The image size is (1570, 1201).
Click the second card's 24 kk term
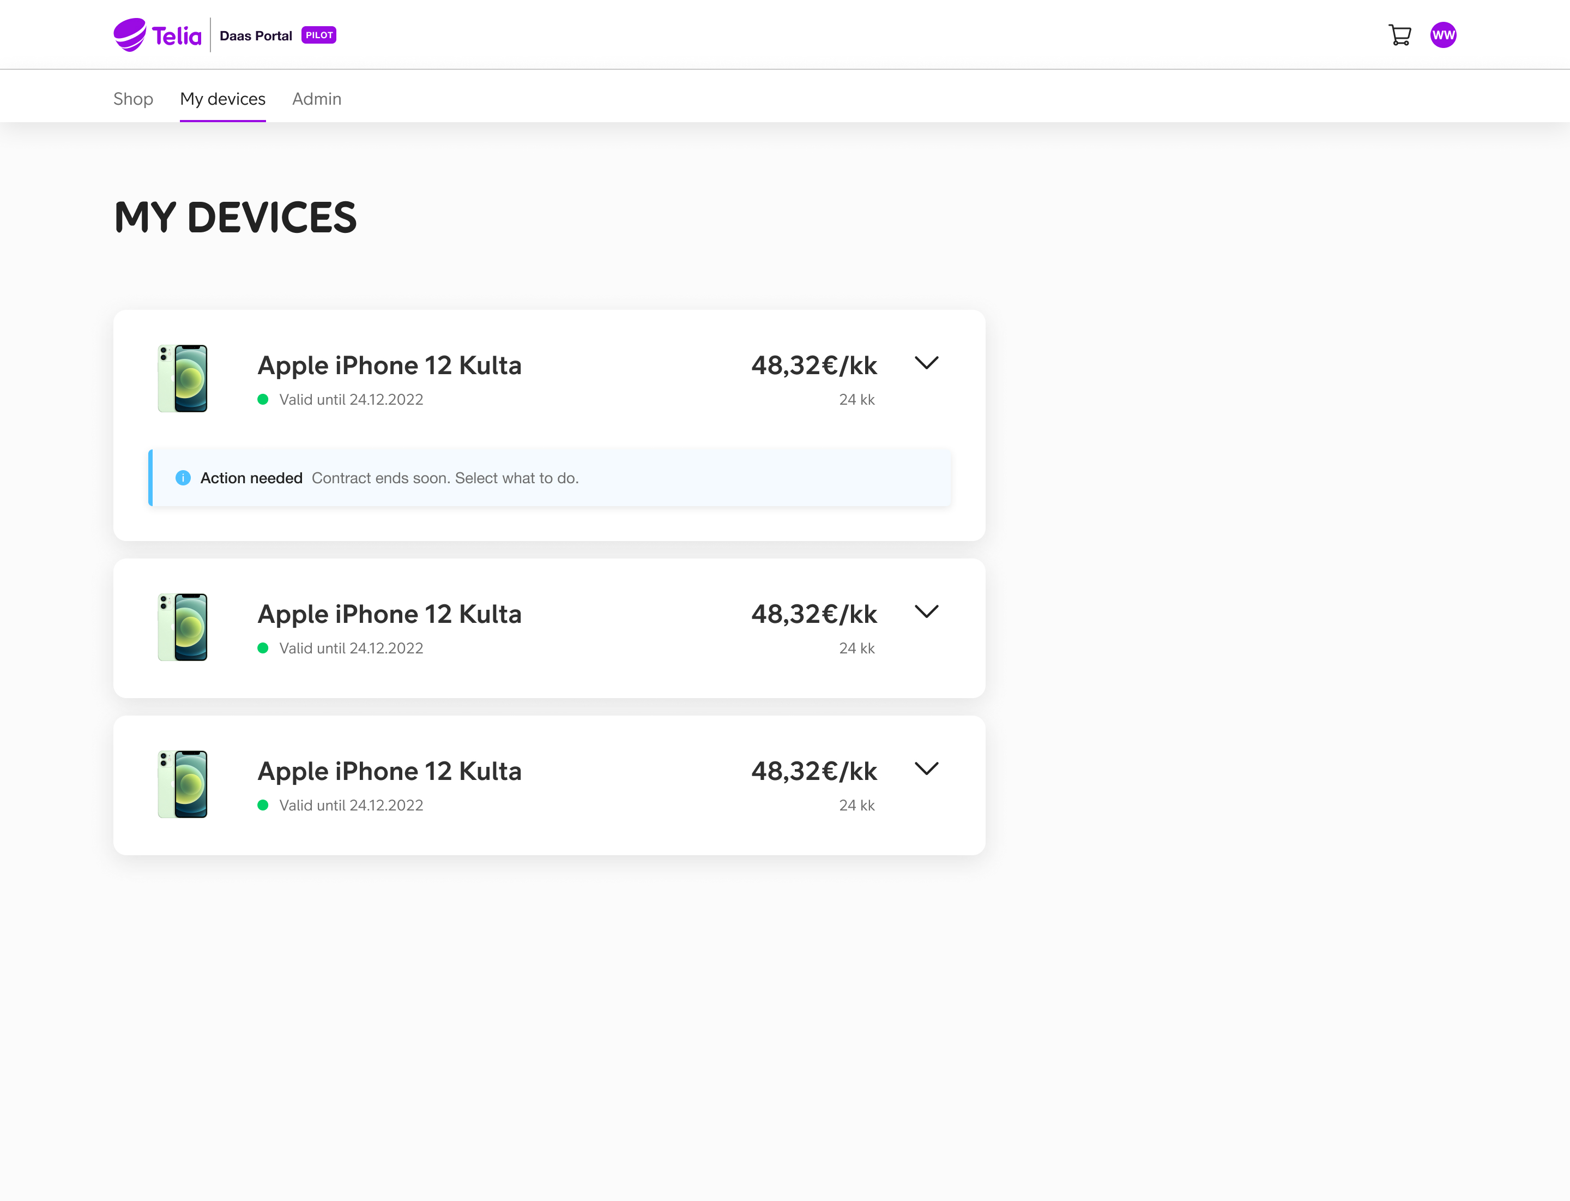pyautogui.click(x=857, y=648)
